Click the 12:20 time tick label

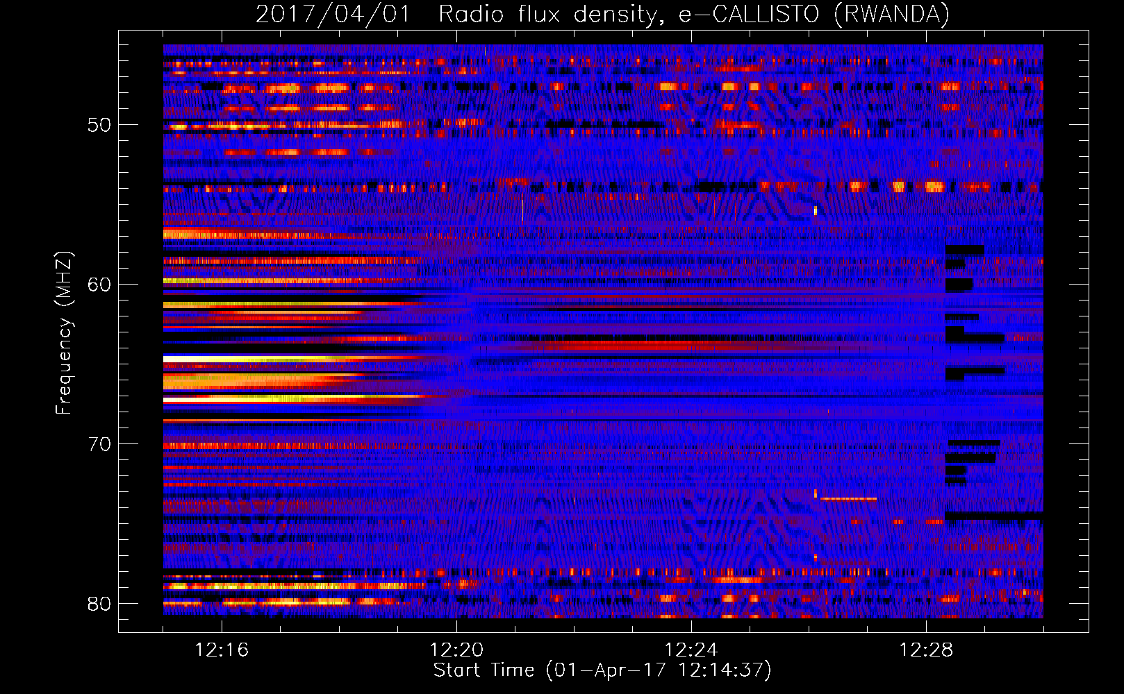pos(456,650)
